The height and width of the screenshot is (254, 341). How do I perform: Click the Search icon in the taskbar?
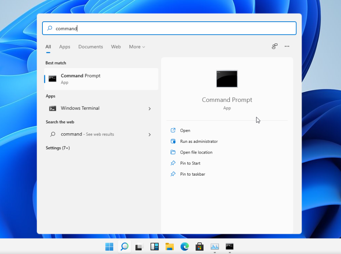coord(124,247)
